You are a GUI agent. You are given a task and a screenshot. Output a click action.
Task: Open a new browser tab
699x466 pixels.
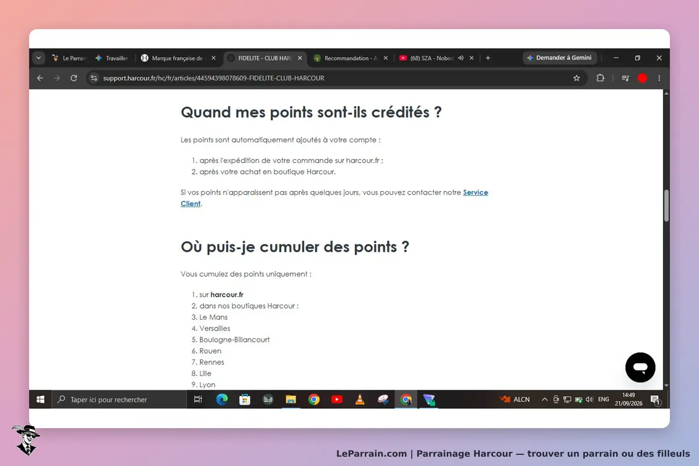488,58
